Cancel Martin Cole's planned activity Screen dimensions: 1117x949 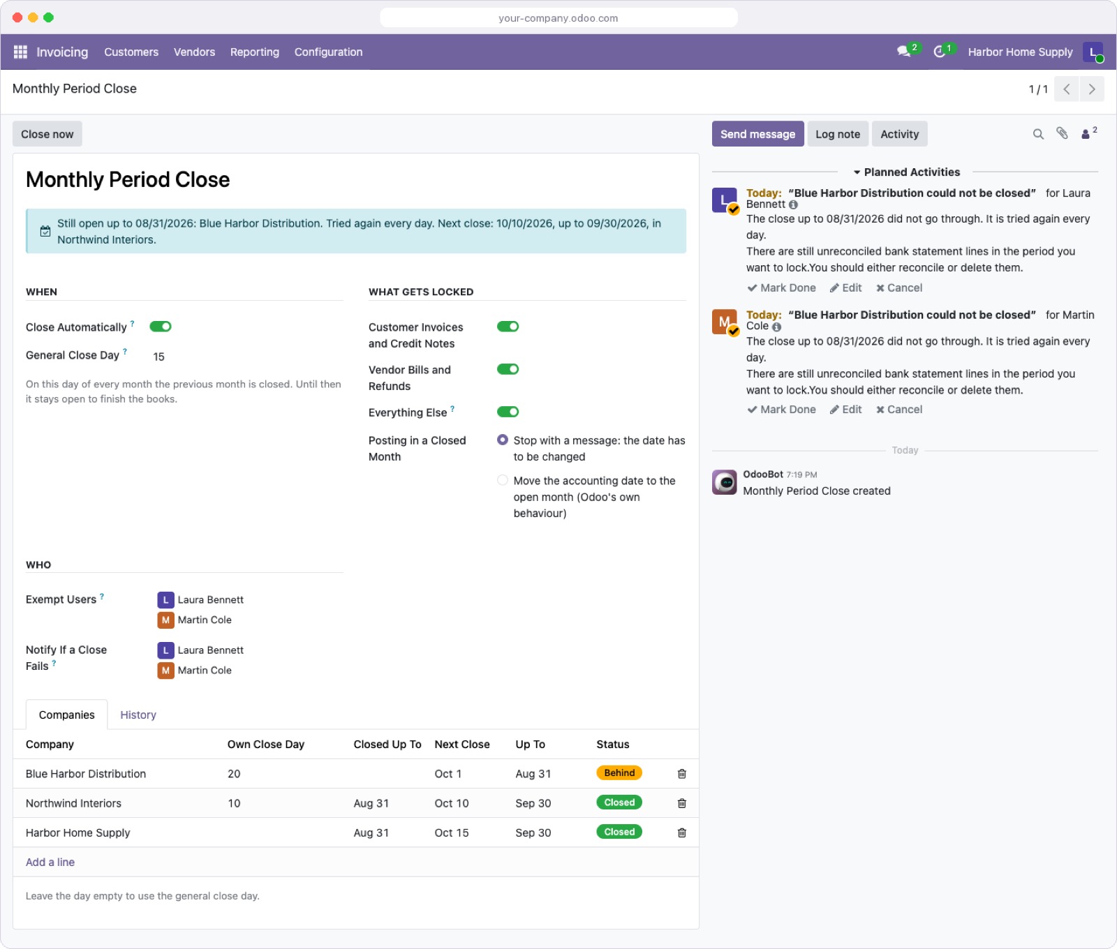(x=899, y=410)
